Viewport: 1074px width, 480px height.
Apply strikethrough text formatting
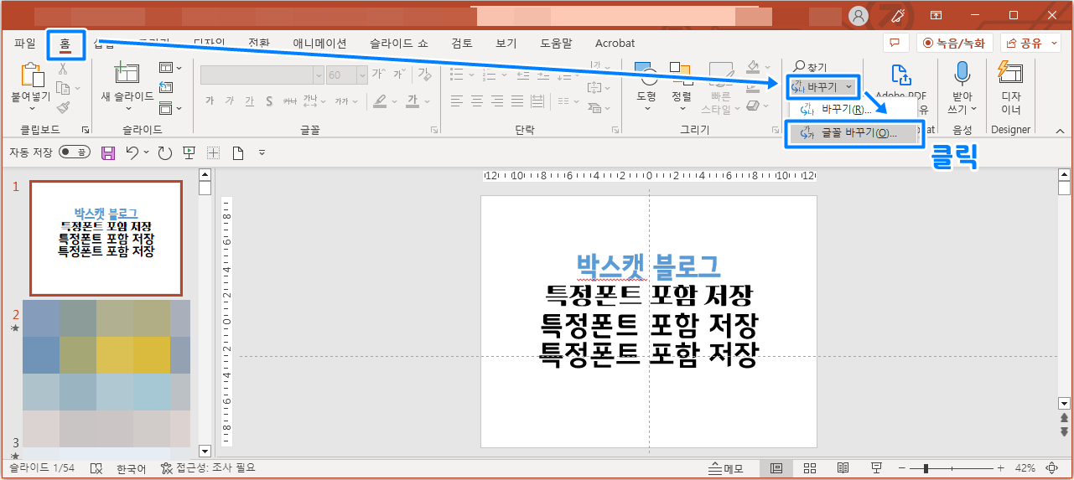point(290,101)
